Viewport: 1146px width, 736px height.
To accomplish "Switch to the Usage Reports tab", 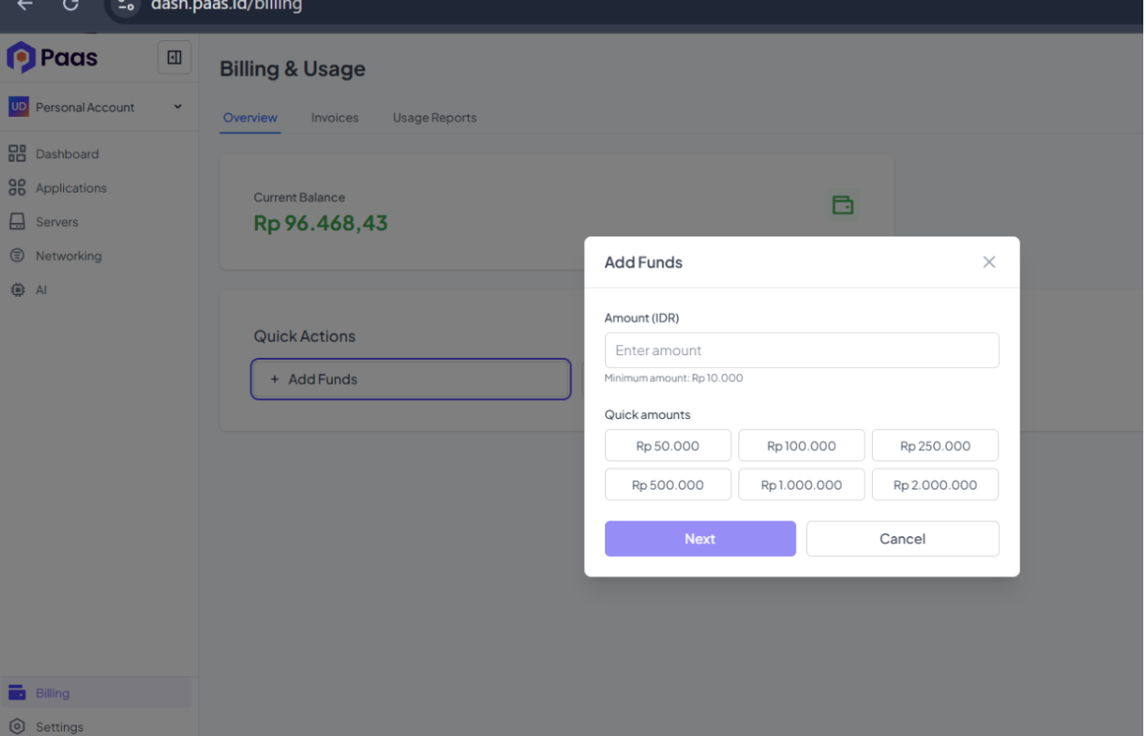I will 434,118.
